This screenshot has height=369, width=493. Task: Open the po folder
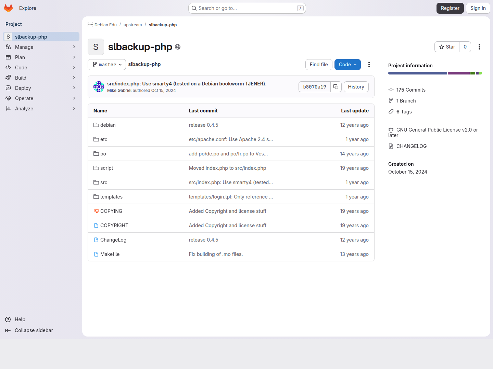coord(103,154)
